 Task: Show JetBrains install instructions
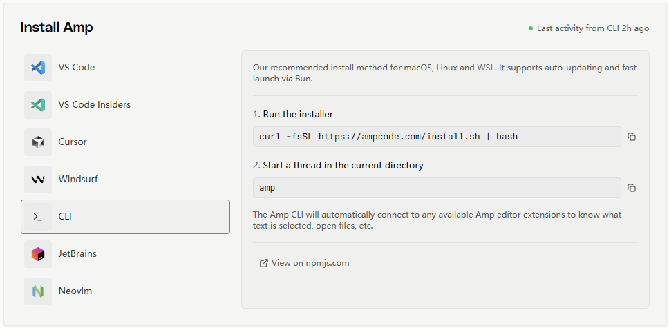(125, 254)
